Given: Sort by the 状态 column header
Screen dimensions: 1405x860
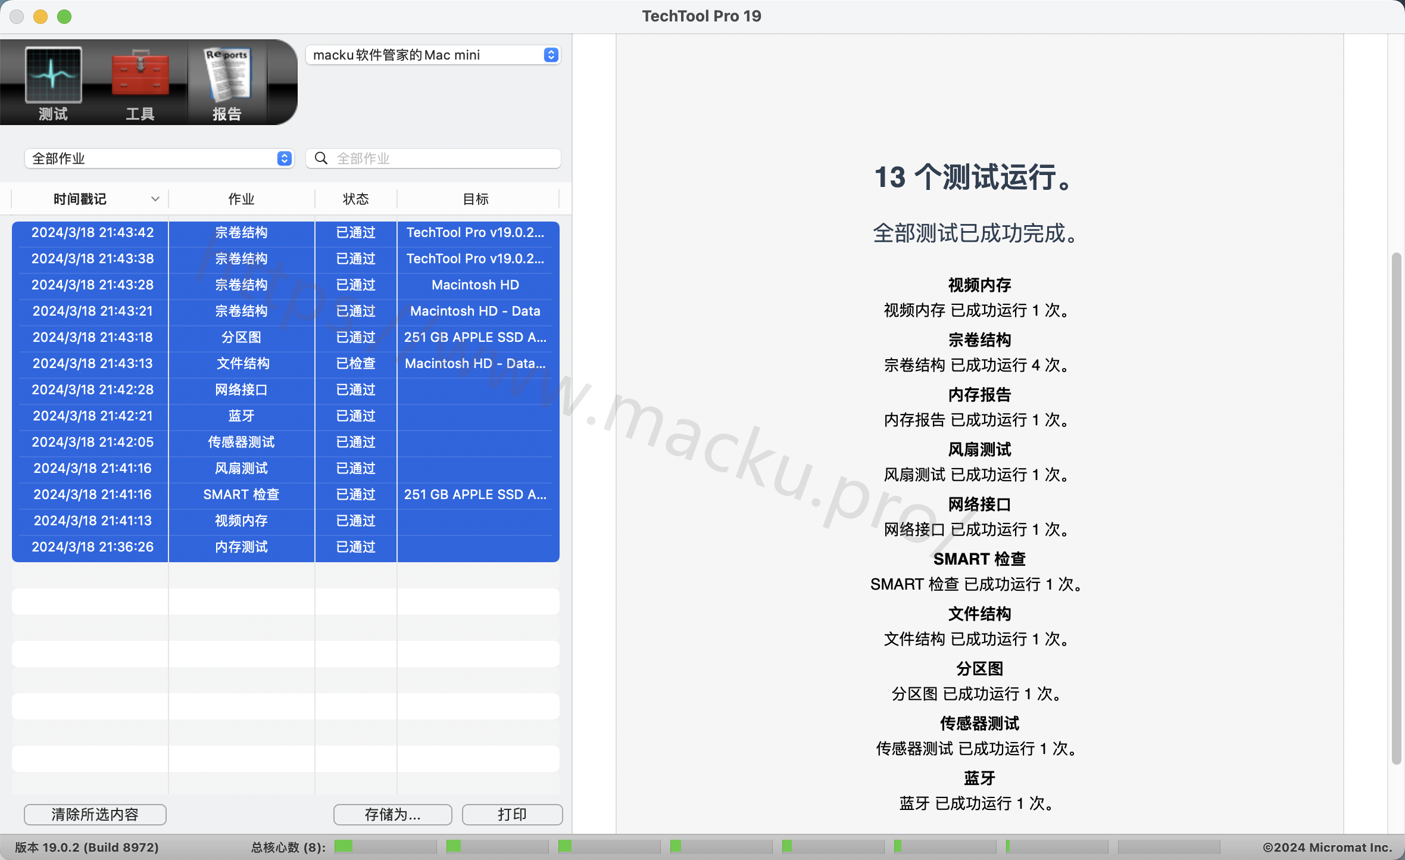Looking at the screenshot, I should (x=356, y=199).
